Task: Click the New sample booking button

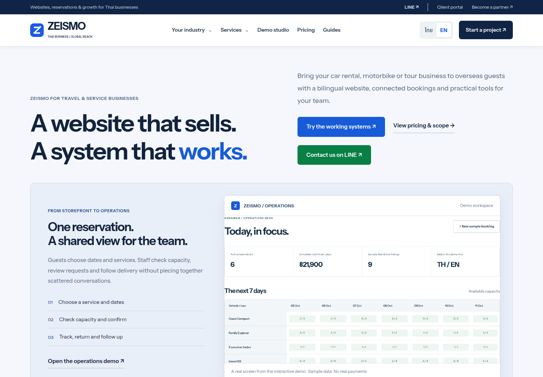Action: (x=477, y=226)
